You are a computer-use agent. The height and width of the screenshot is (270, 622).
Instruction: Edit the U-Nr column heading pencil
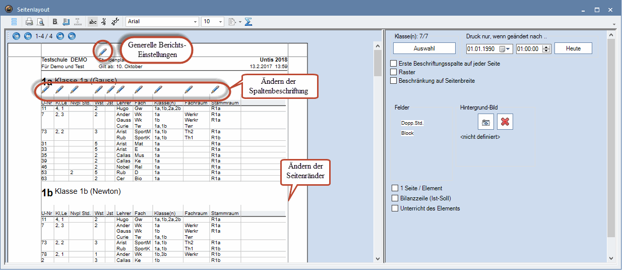coord(45,90)
